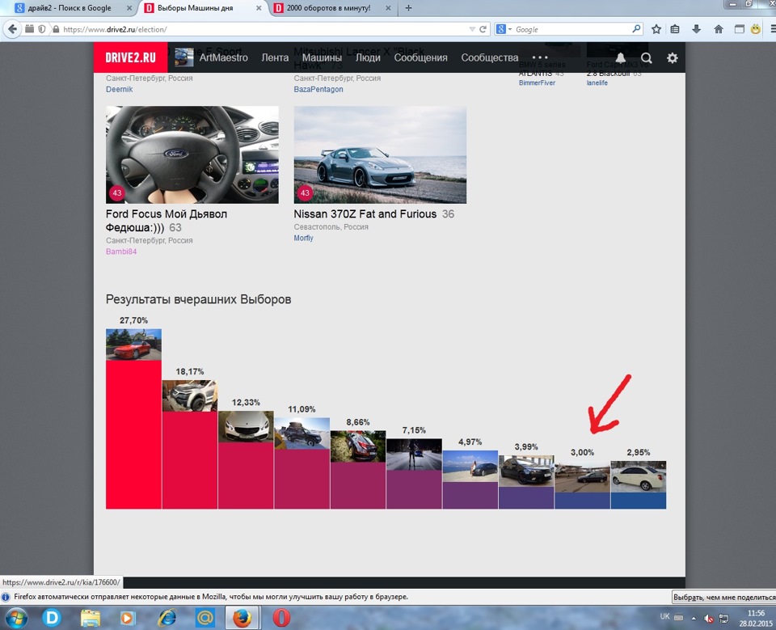Open Nissan 370Z Fat and Furious link
This screenshot has height=630, width=776.
point(365,214)
